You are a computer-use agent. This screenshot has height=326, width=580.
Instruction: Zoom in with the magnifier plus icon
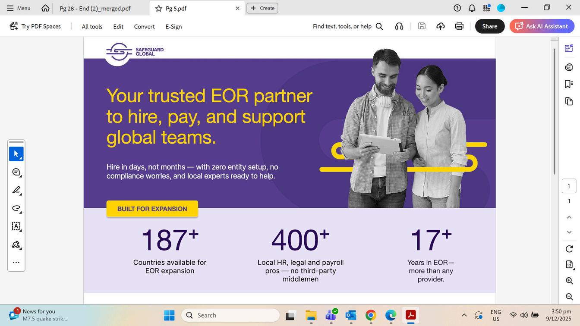pos(569,281)
